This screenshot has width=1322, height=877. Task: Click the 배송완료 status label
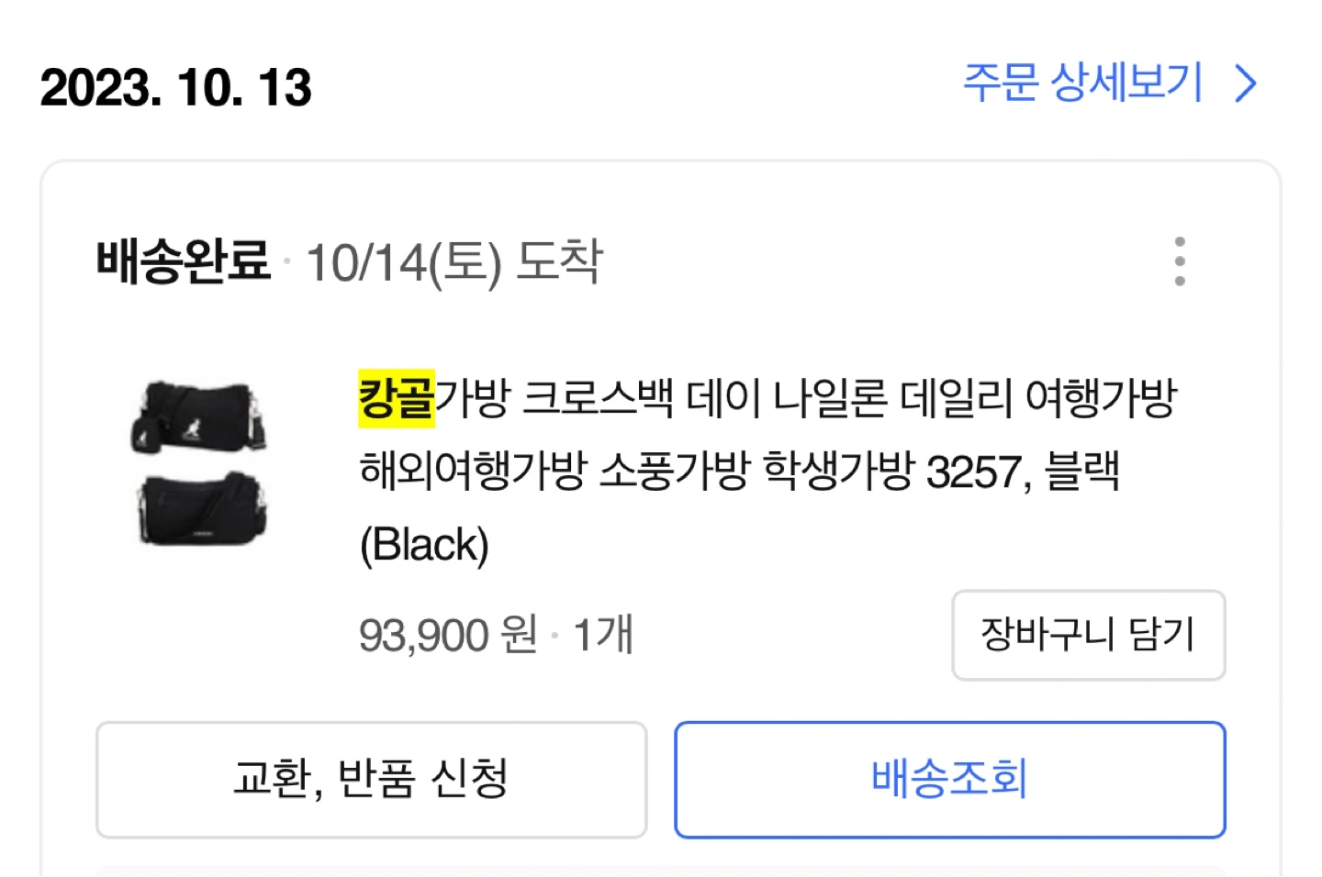click(183, 261)
